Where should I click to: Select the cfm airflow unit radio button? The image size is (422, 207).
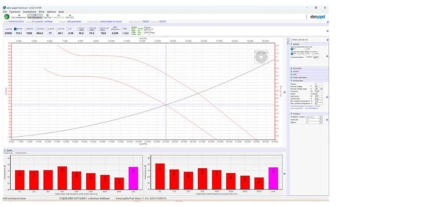coord(292,54)
